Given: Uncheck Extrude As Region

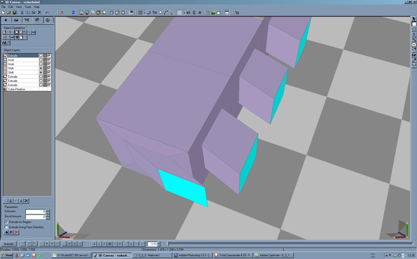Looking at the screenshot, I should [x=6, y=222].
